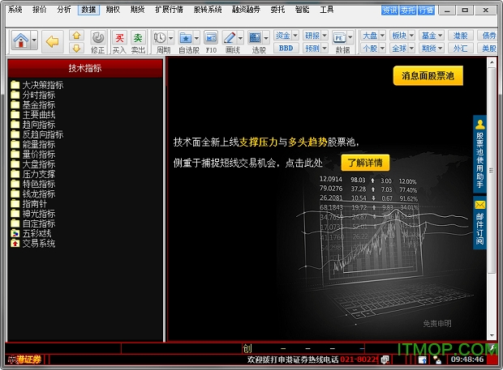Click the 消息面股票池 yellow button
Viewport: 503px width, 370px height.
pyautogui.click(x=428, y=76)
